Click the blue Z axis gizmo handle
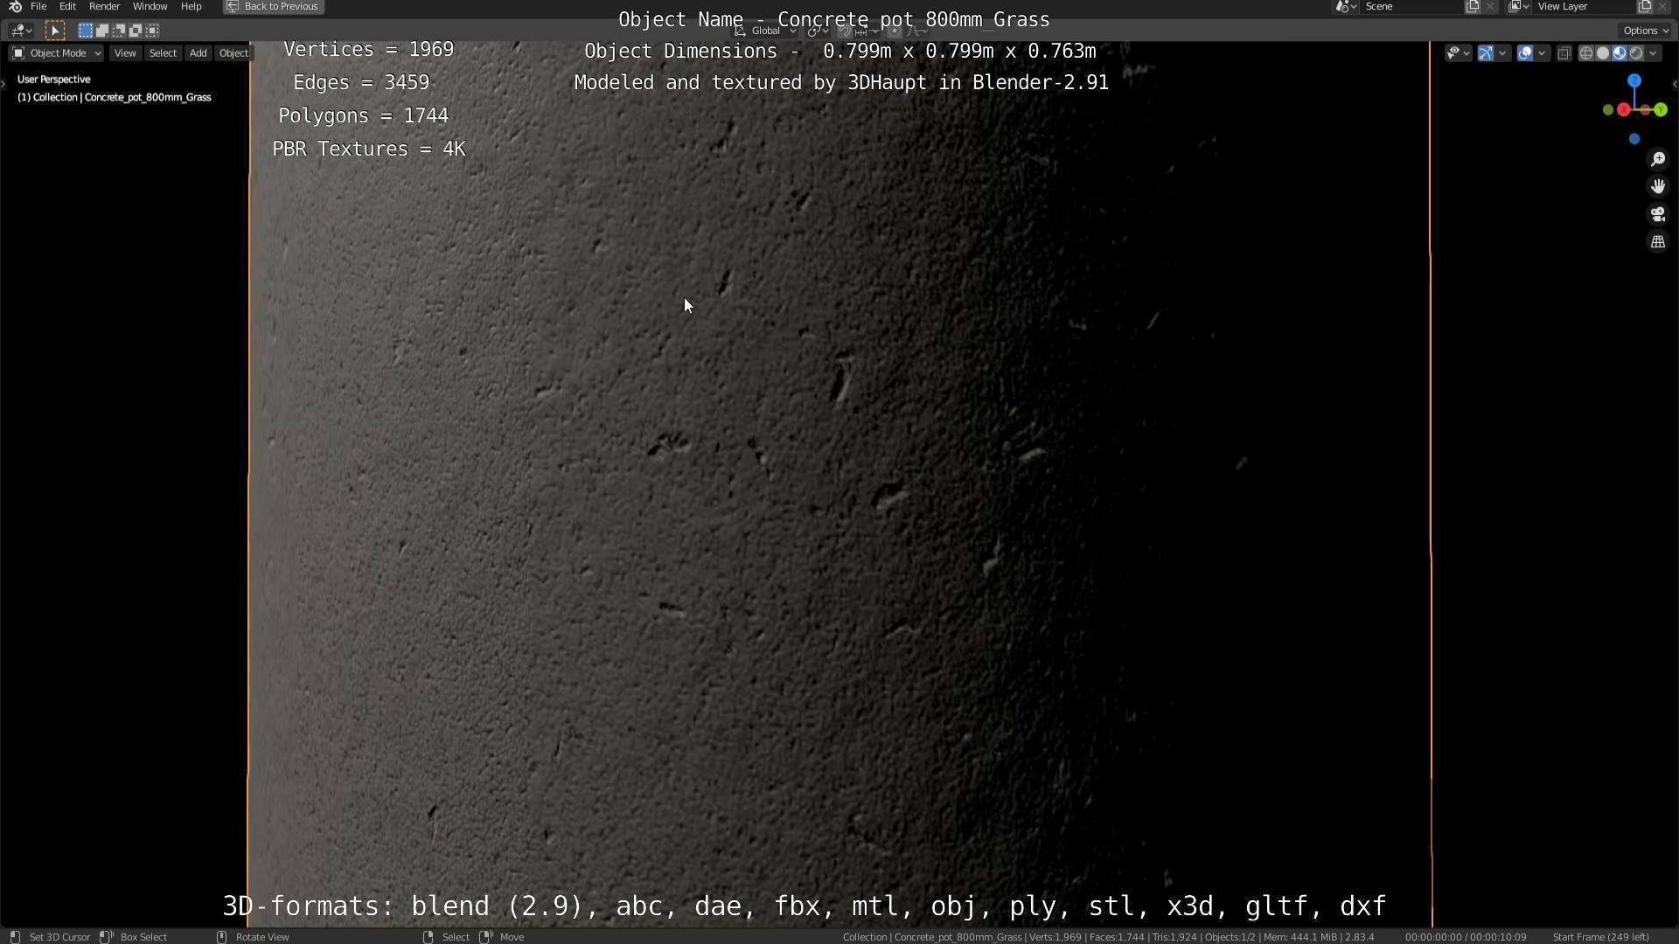 coord(1634,80)
